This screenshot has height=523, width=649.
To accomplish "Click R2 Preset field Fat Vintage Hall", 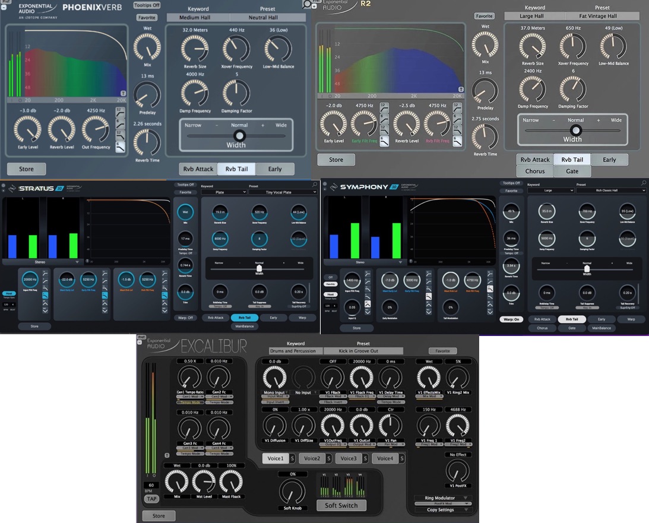I will pyautogui.click(x=602, y=16).
